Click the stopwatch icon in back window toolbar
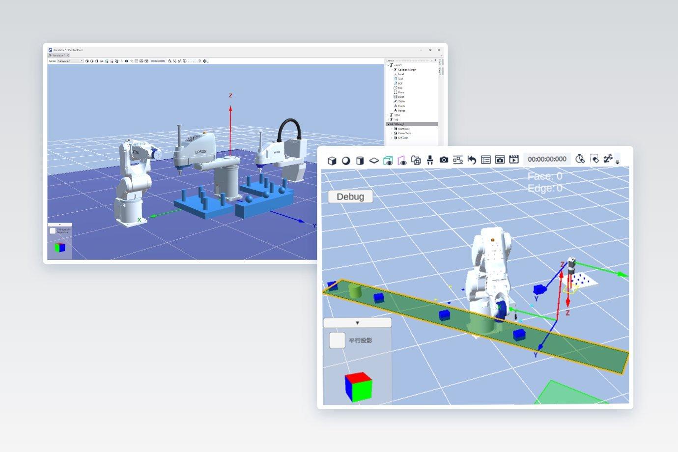The width and height of the screenshot is (678, 452). 169,61
